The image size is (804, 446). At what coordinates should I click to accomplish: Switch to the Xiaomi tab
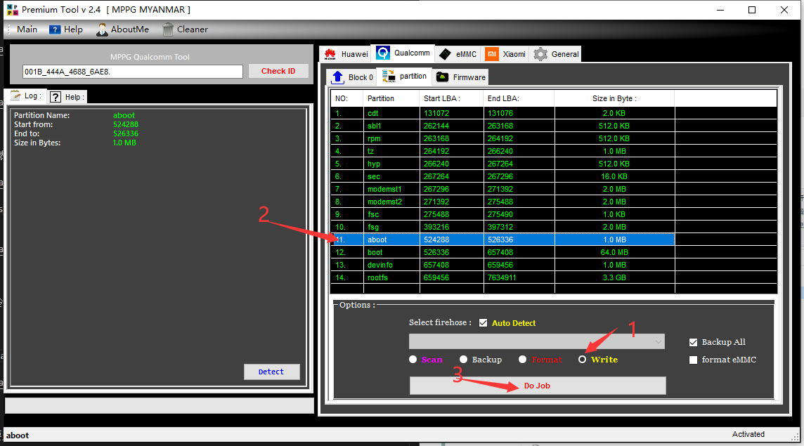(x=505, y=54)
